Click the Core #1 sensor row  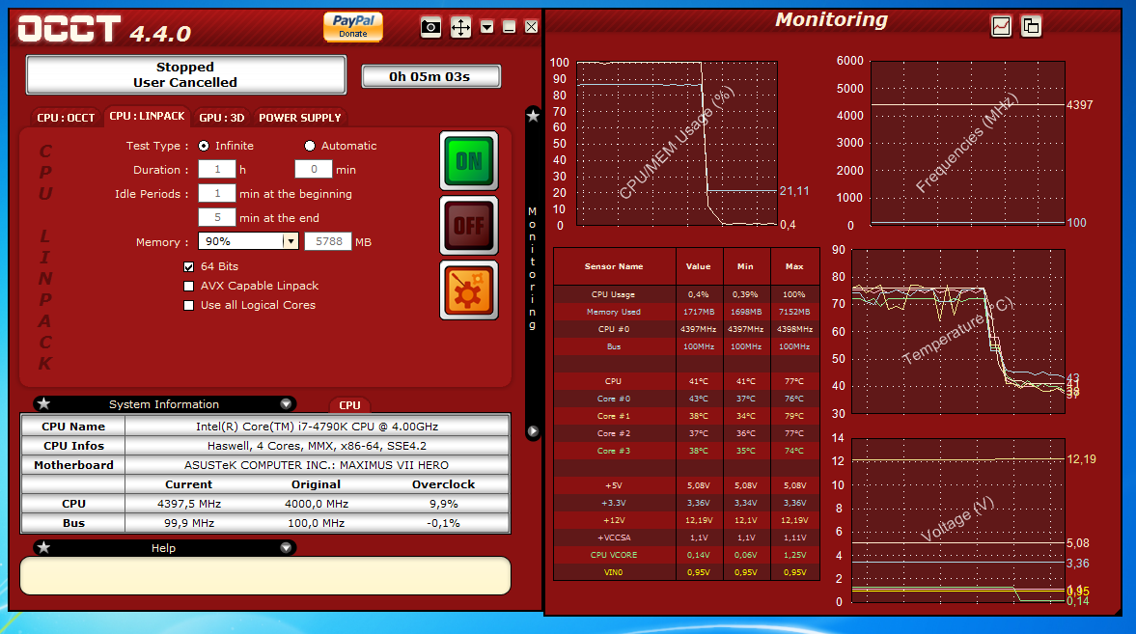[686, 416]
